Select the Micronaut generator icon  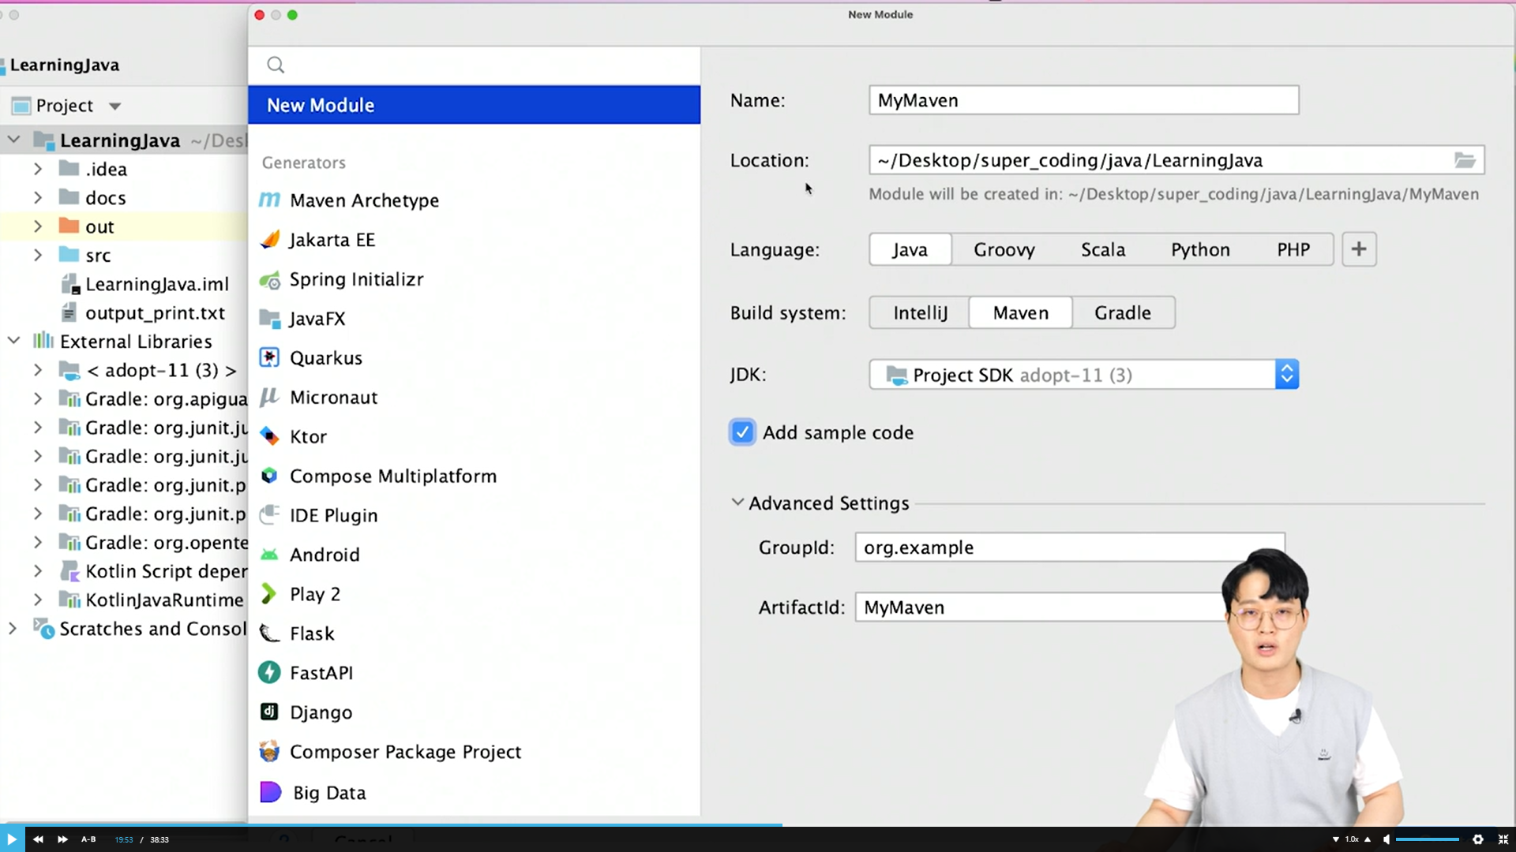click(269, 397)
